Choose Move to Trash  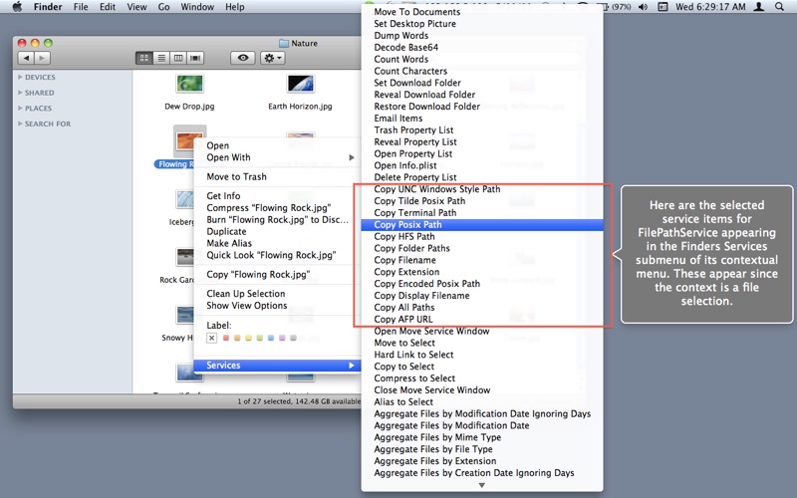(x=277, y=177)
